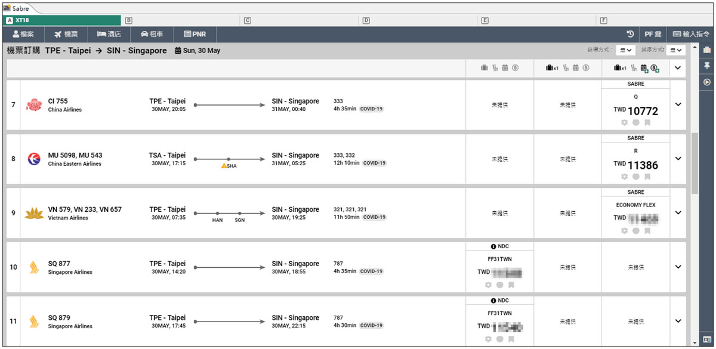Click chat bubble icon under TWD 10772 fare
This screenshot has width=716, height=349.
(x=636, y=122)
